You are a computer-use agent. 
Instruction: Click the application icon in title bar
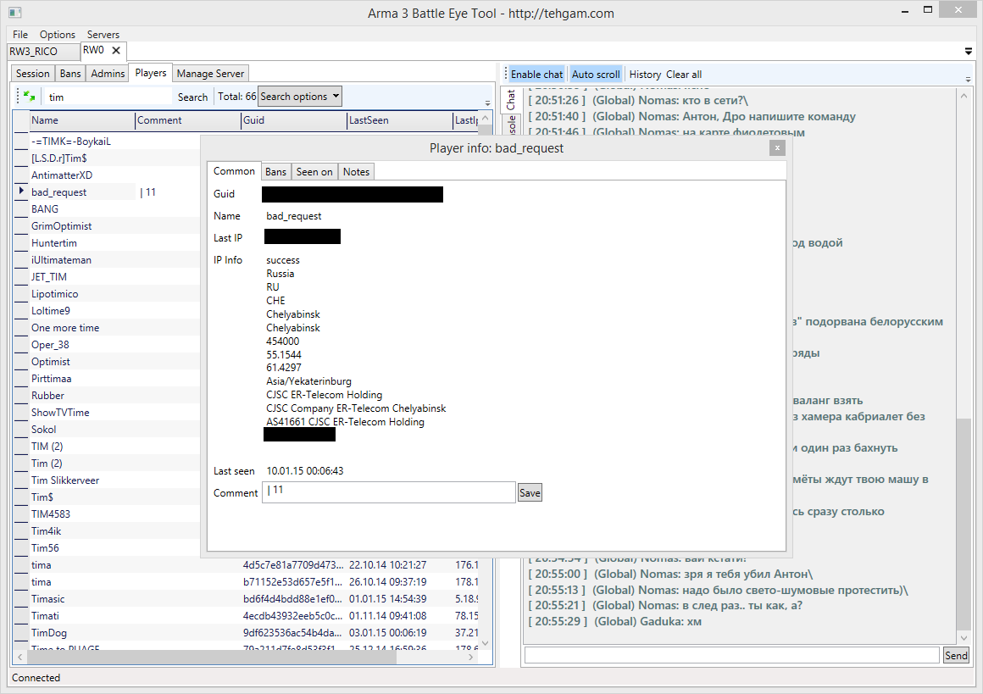[15, 13]
